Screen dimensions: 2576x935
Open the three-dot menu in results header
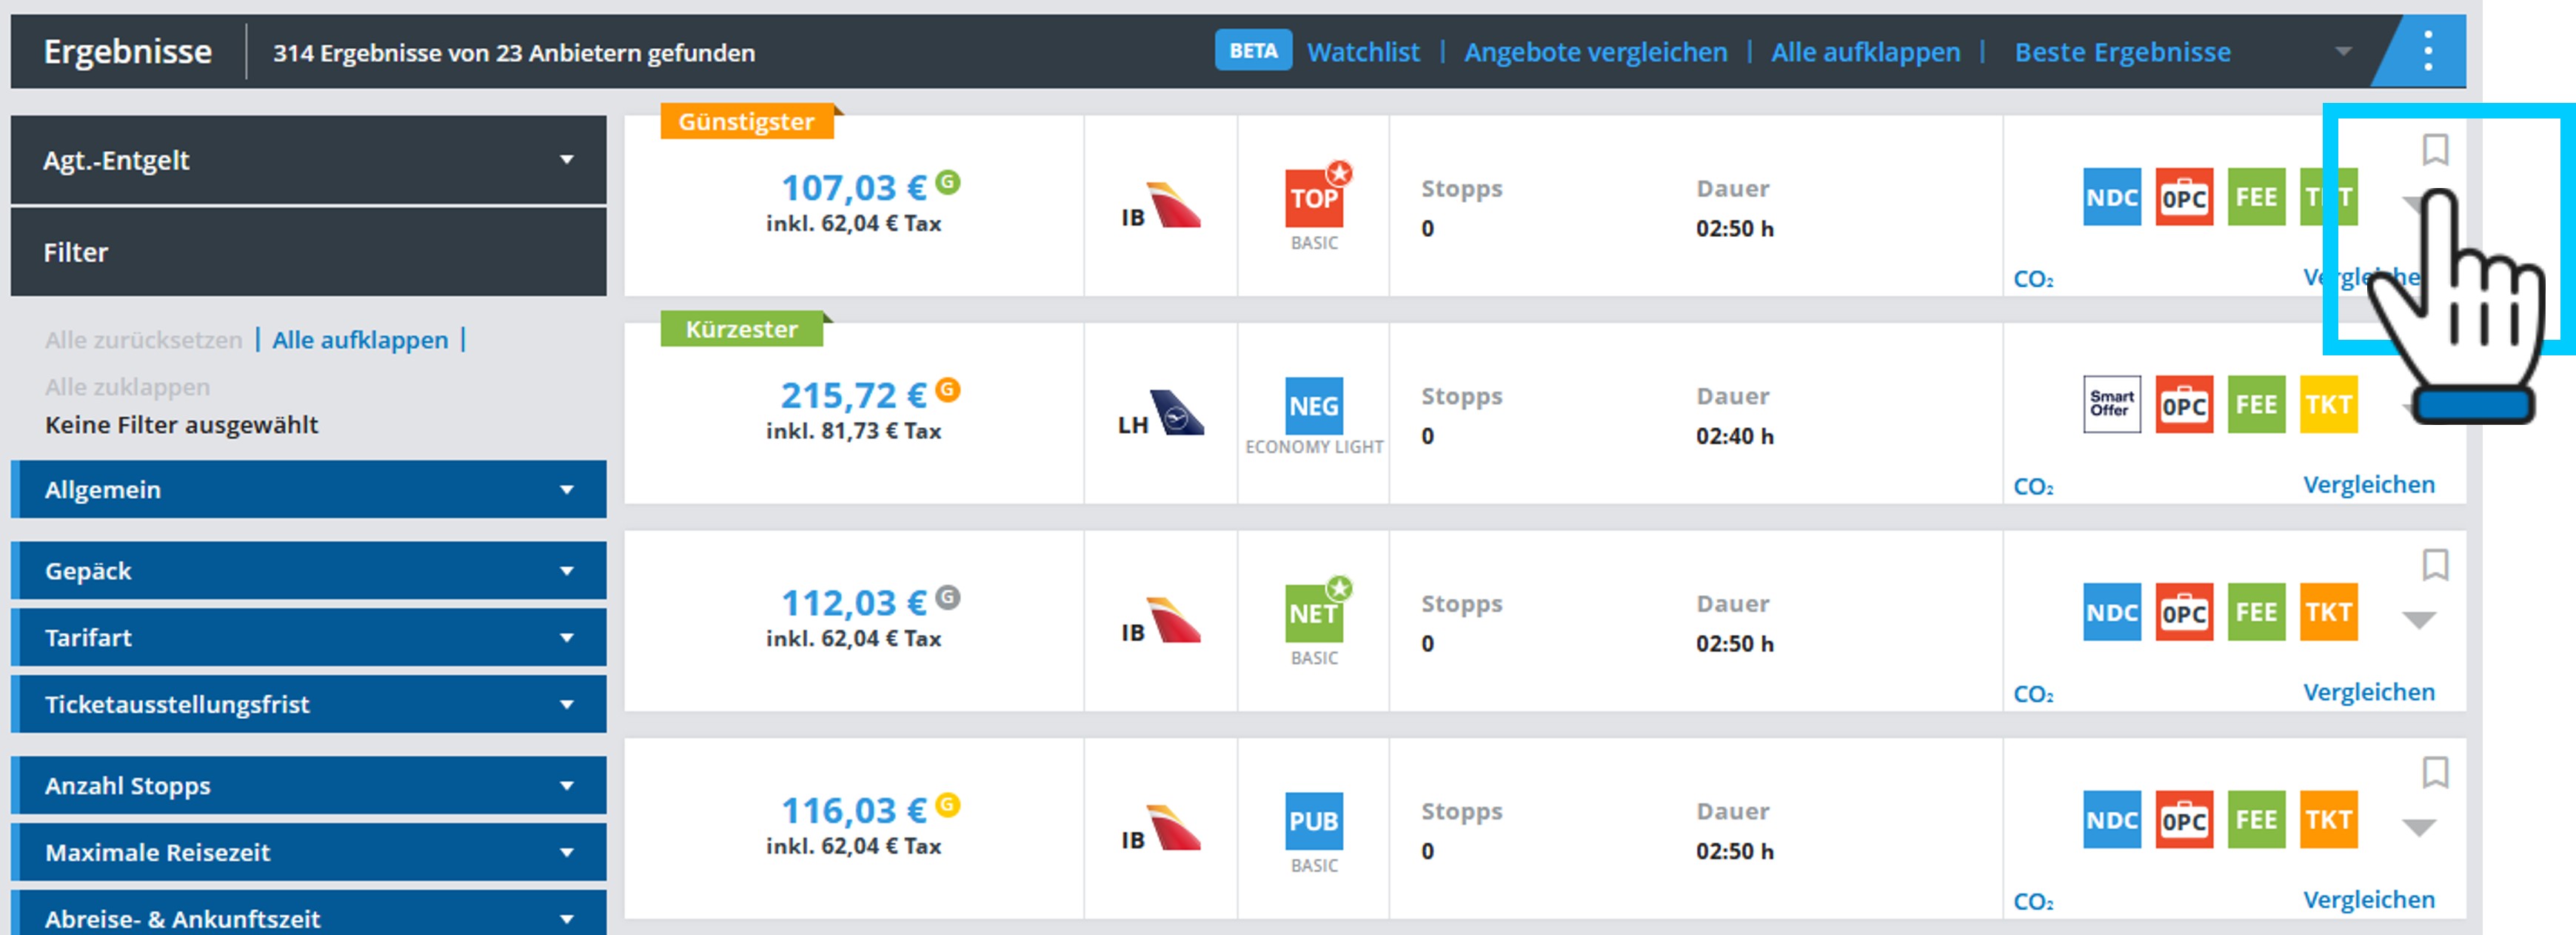2427,51
